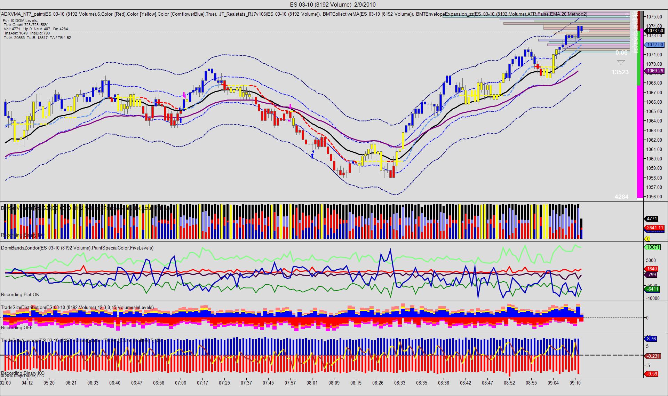Select the chart title ES 03-10 (8192 Volume) 2/9/2010
This screenshot has width=668, height=396.
click(x=333, y=5)
